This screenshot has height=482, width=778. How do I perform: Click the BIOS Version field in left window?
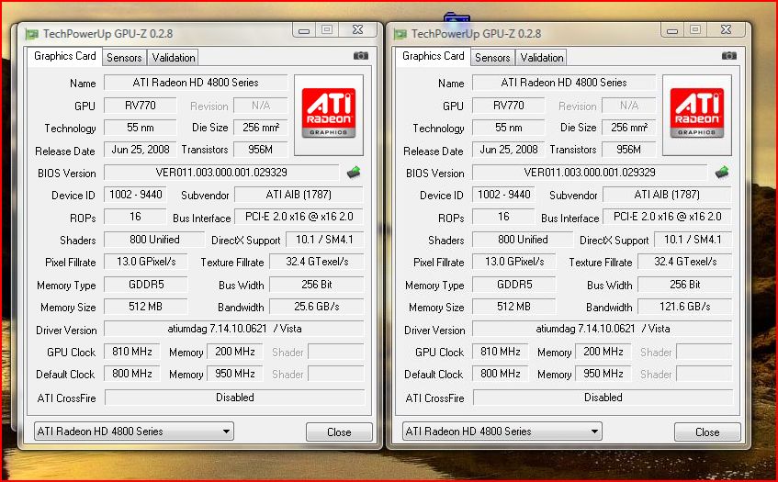[221, 173]
